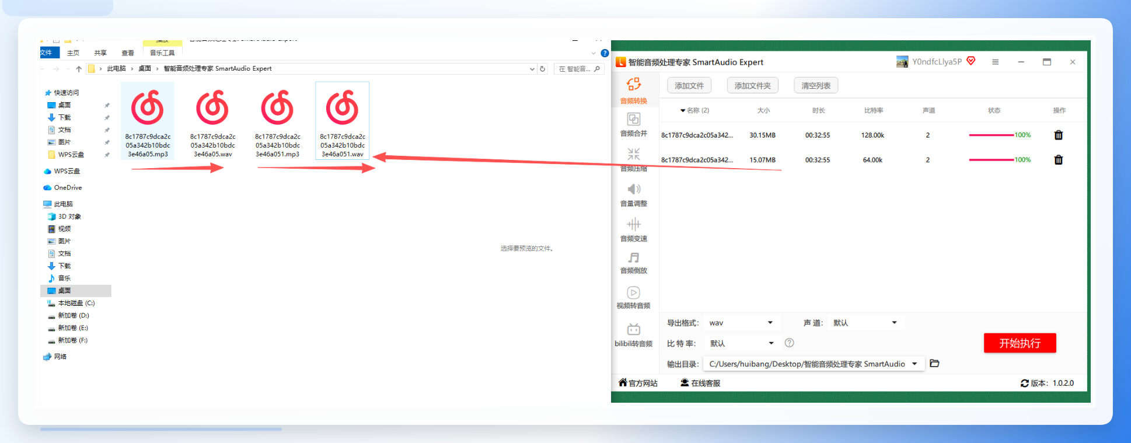Screen dimensions: 1131x443
Task: Open the 音量调整 tool
Action: tap(633, 195)
